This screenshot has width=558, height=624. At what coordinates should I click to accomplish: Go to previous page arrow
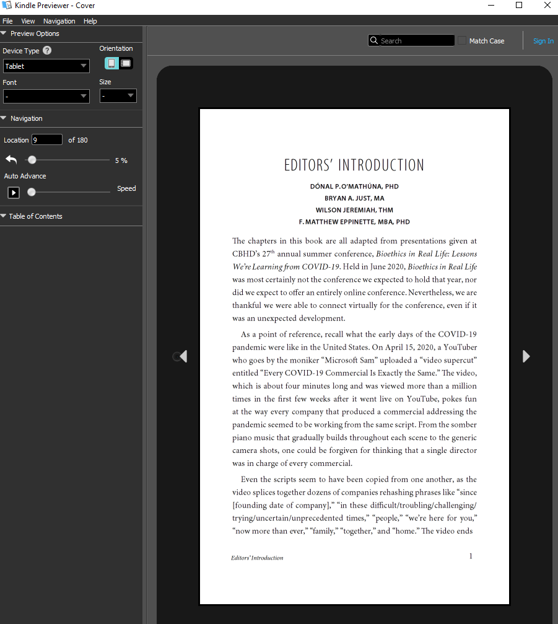[x=183, y=356]
